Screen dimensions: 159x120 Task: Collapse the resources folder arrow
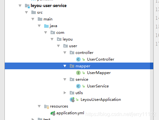39,106
